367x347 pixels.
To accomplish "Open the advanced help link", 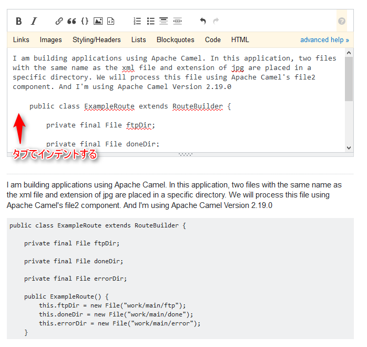I will [324, 39].
